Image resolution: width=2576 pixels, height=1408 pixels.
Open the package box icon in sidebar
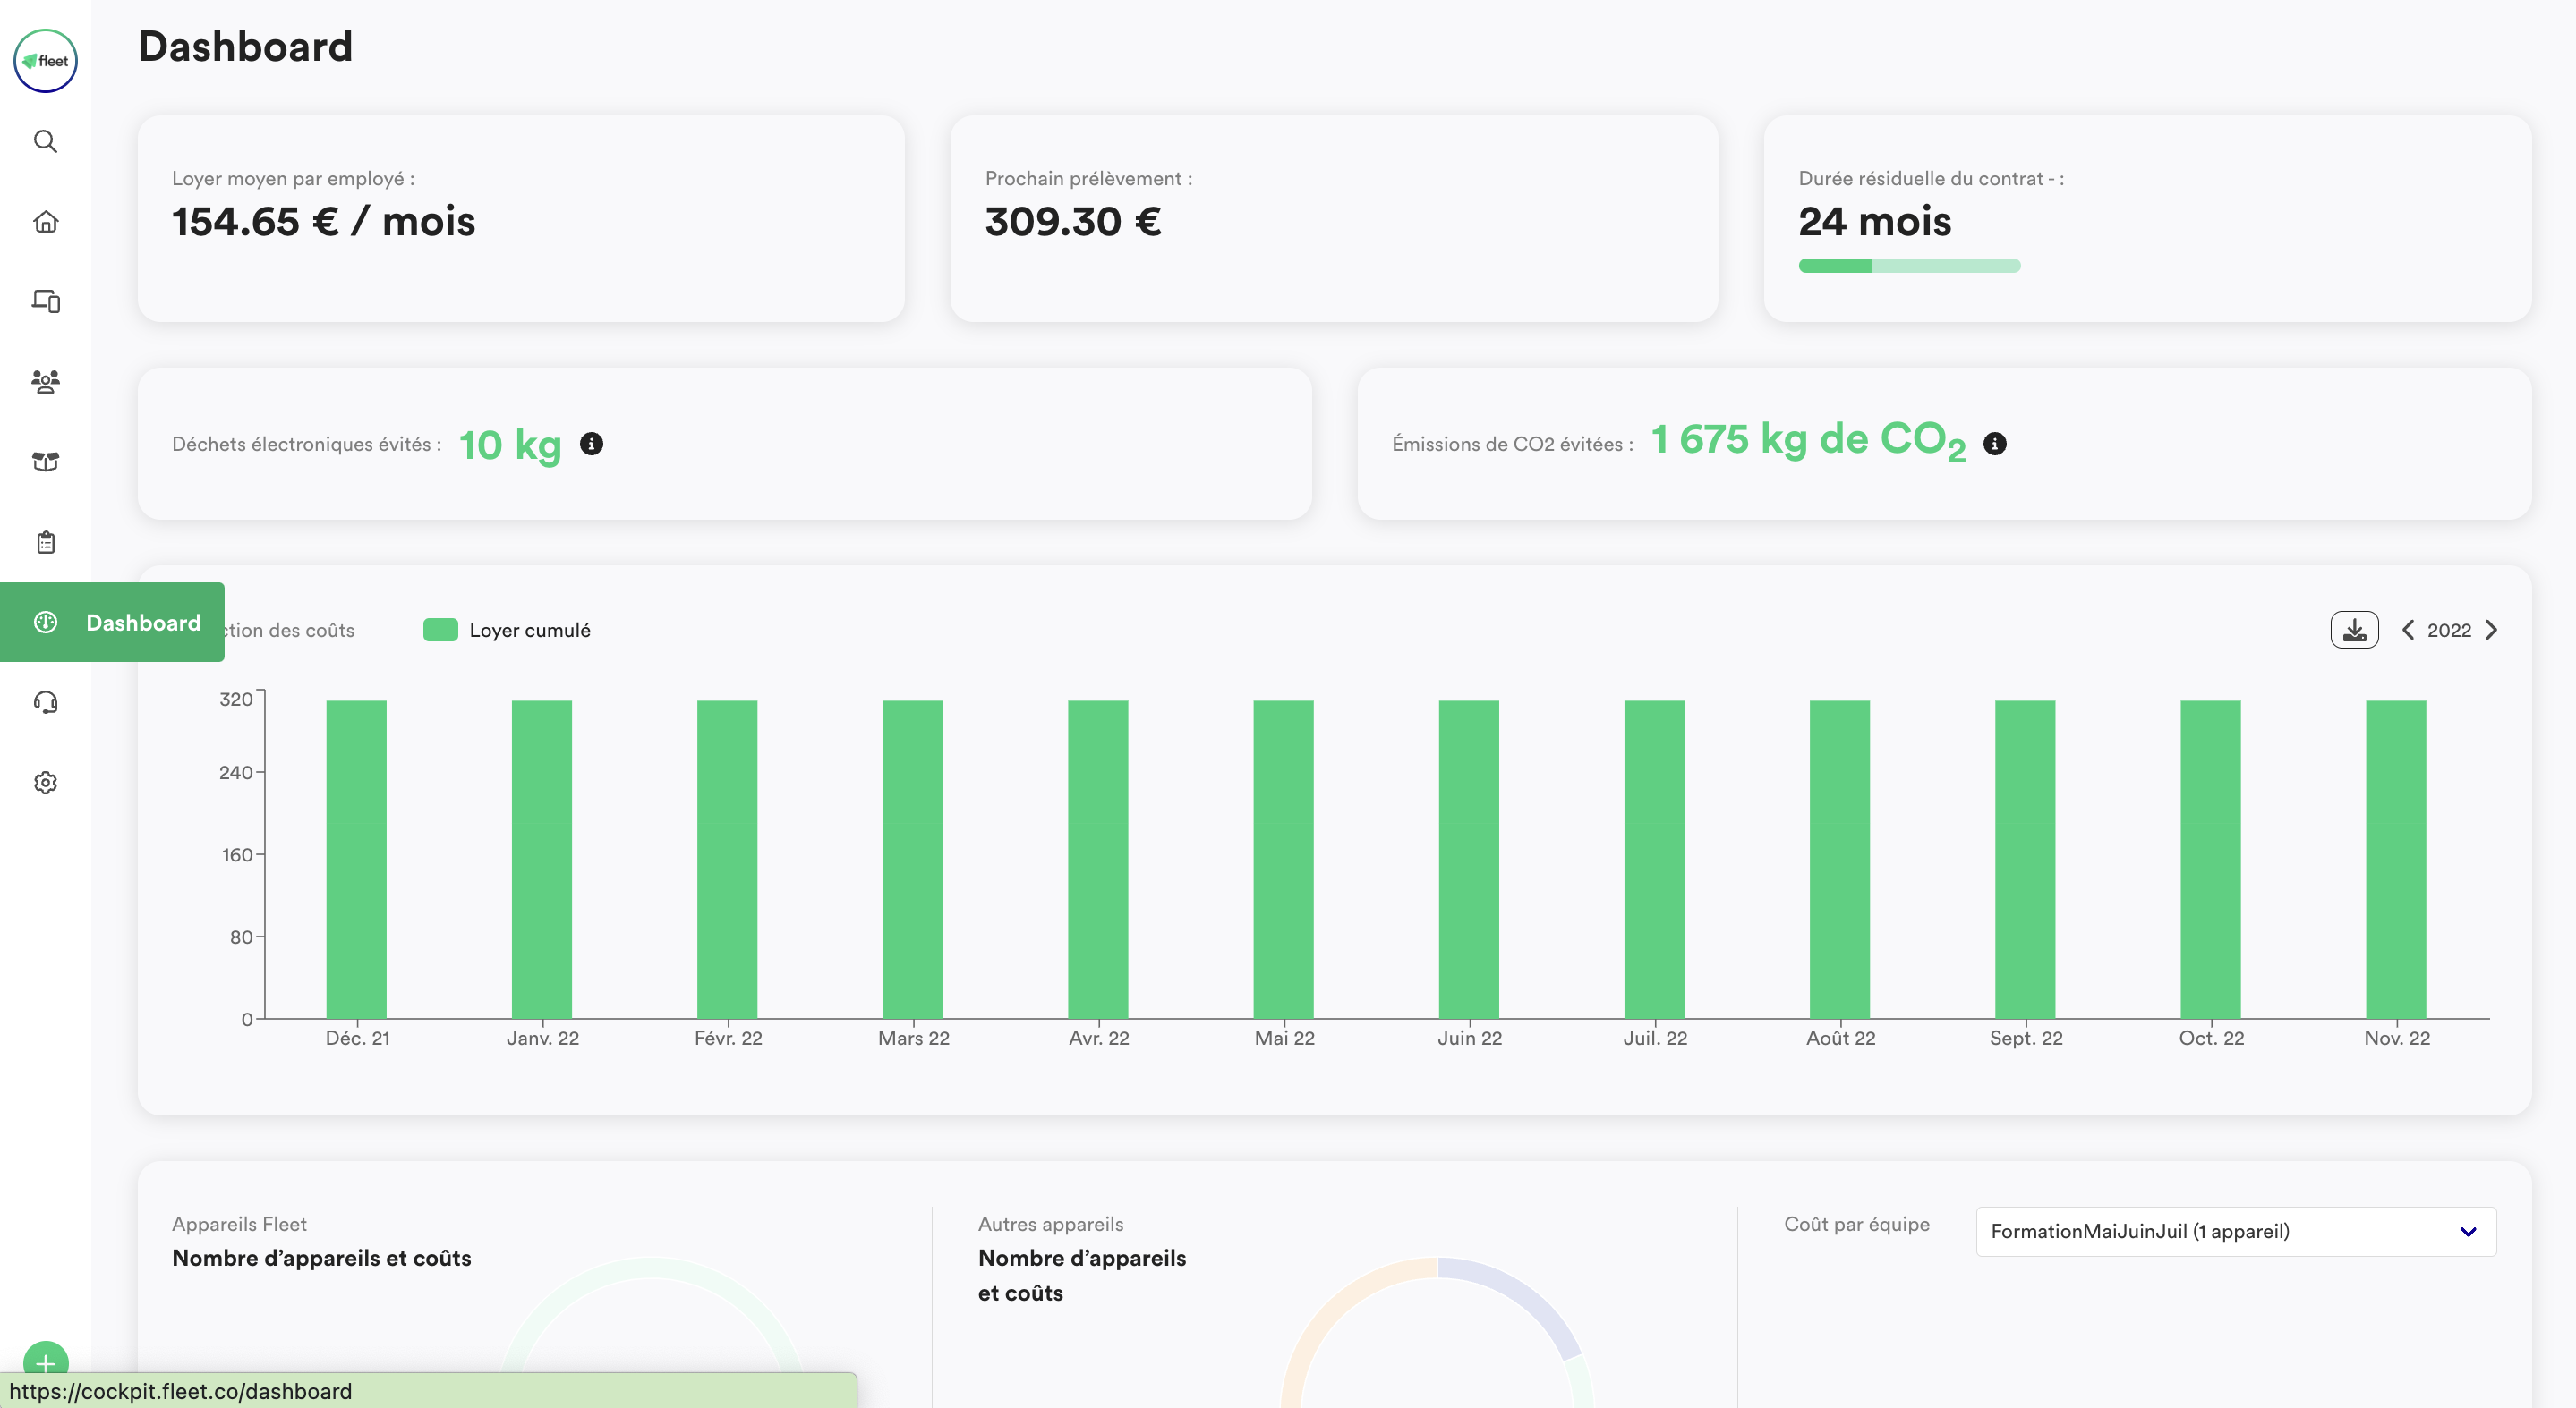click(x=45, y=461)
